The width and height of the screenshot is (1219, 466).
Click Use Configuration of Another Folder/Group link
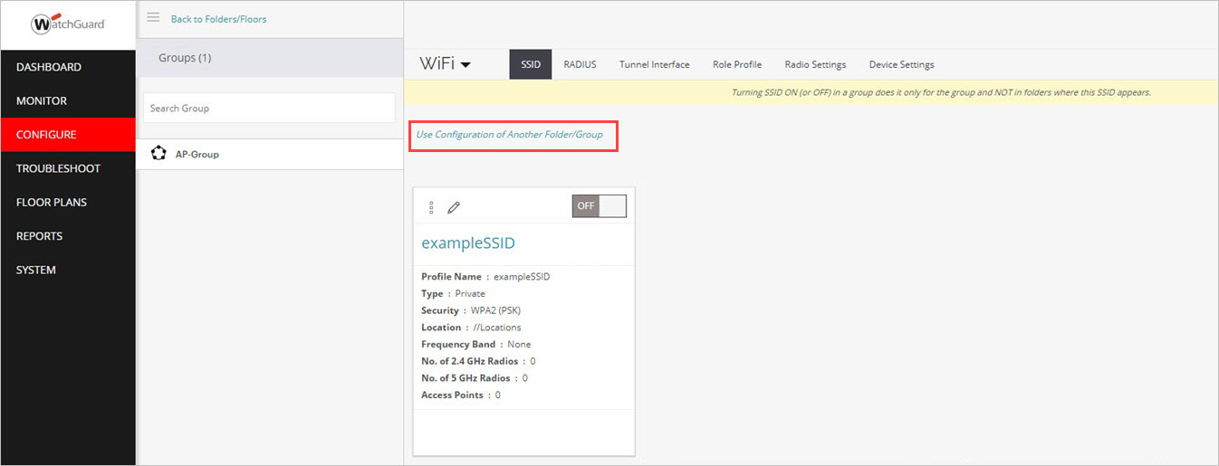click(x=509, y=134)
